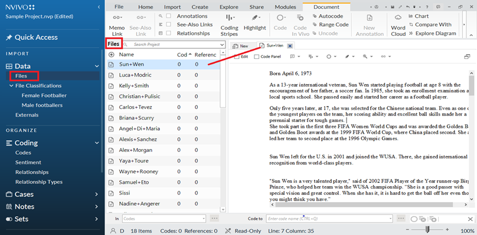The height and width of the screenshot is (235, 477).
Task: Select the Highlight tool
Action: (x=254, y=23)
